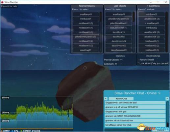Open the Build Menu header

point(153,6)
